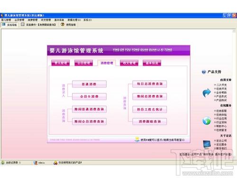Open the 婴儿管理 menu
Screen dimensions: 237x178
coord(6,20)
